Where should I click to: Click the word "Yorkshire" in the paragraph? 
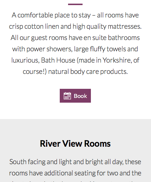(x=117, y=60)
